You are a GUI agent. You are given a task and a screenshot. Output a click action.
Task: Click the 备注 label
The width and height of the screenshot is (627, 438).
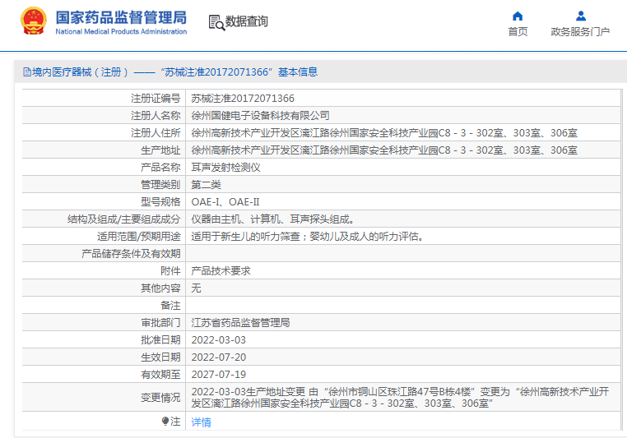click(x=170, y=306)
